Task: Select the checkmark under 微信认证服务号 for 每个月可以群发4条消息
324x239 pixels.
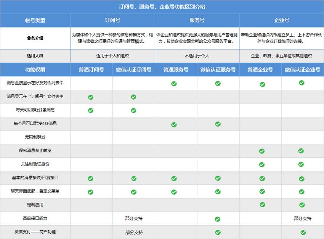Action: point(218,124)
